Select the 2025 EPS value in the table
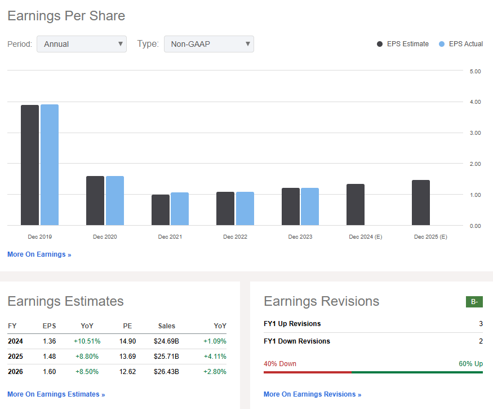493x409 pixels. [49, 356]
